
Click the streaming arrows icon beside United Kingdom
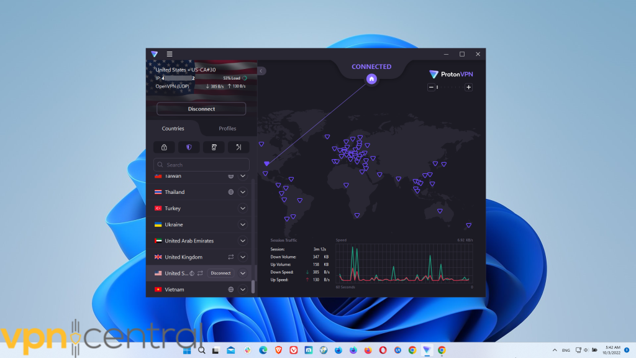click(230, 257)
